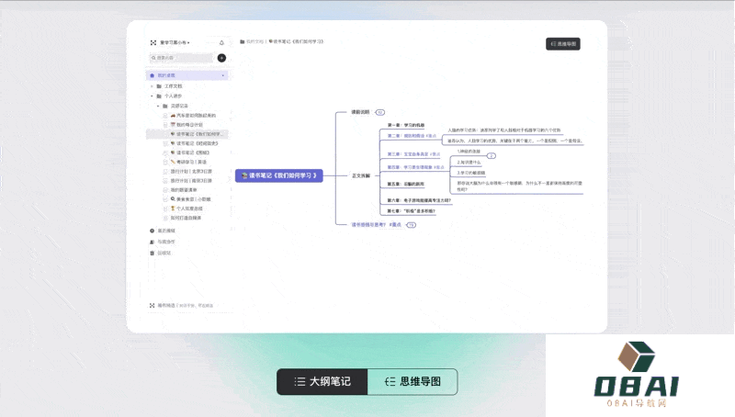Click the logo icon at sidebar bottom
Viewport: 735px width, 417px height.
[152, 306]
